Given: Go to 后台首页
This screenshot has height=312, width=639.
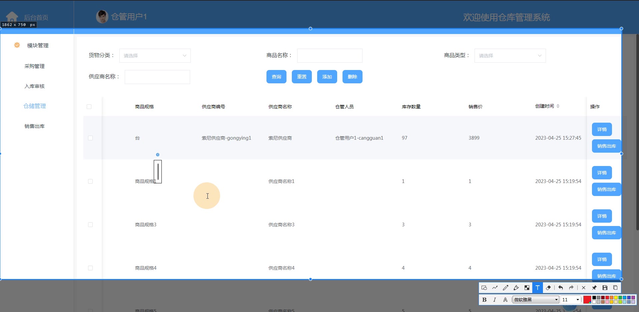Looking at the screenshot, I should [36, 17].
